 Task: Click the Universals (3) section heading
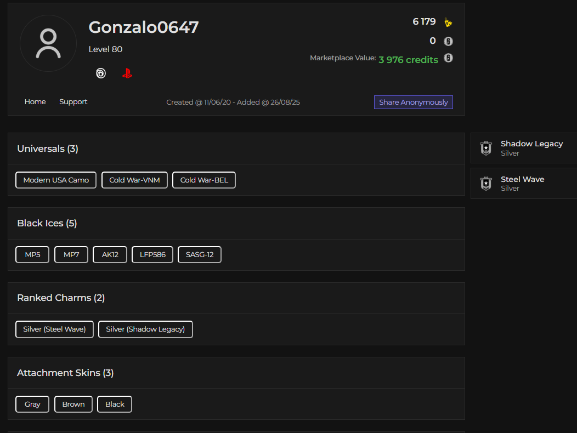pyautogui.click(x=48, y=149)
